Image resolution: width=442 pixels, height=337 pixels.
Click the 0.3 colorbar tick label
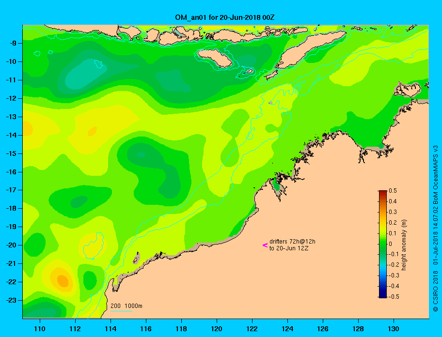[x=393, y=212]
